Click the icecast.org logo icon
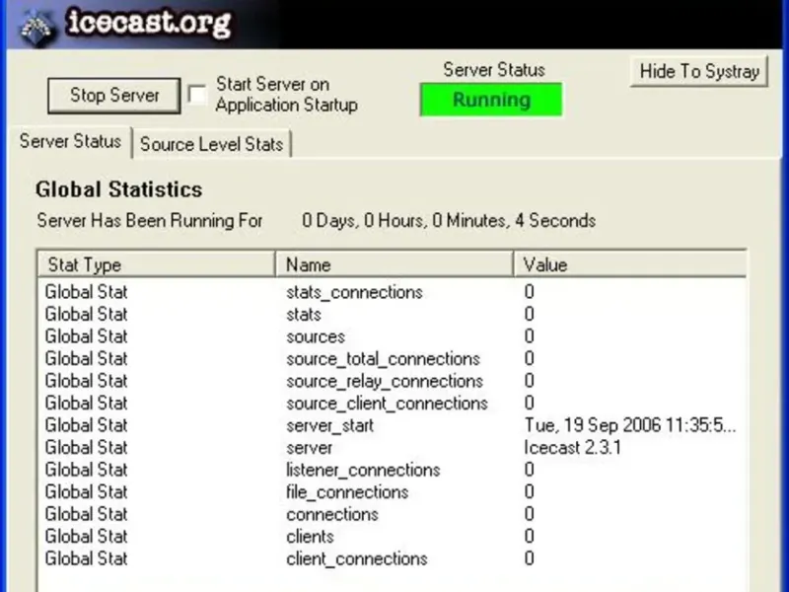The width and height of the screenshot is (789, 592). pyautogui.click(x=37, y=27)
